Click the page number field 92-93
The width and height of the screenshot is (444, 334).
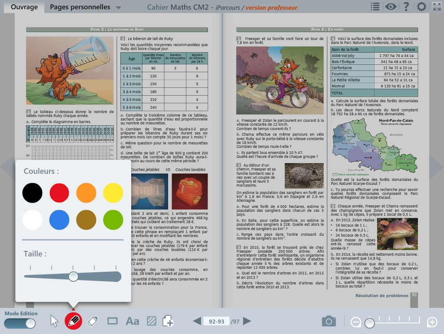tap(216, 321)
